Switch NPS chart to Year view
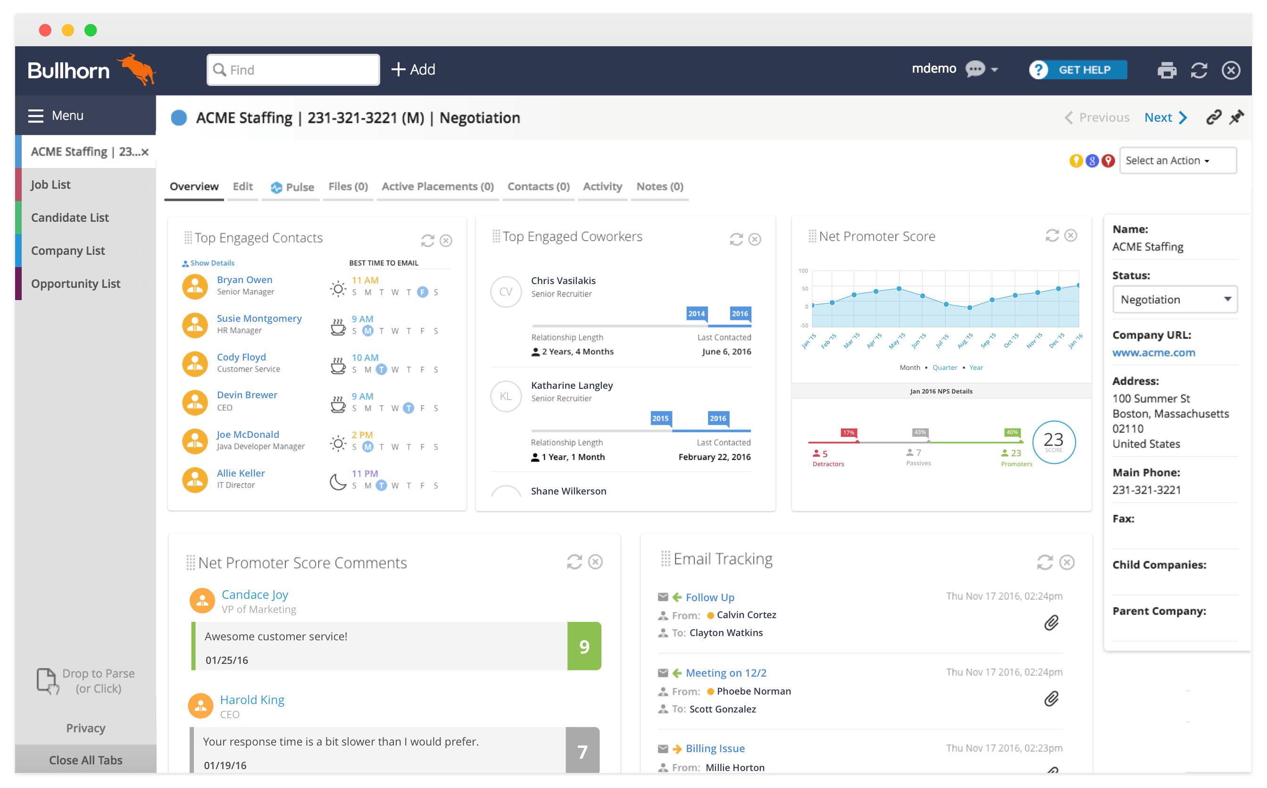Image resolution: width=1267 pixels, height=788 pixels. coord(976,368)
